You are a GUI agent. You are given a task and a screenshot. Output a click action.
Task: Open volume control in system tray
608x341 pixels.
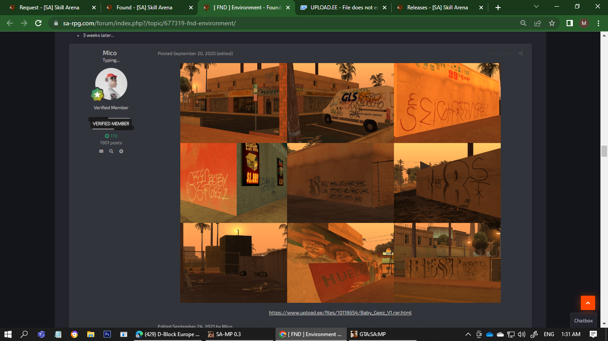tap(522, 334)
